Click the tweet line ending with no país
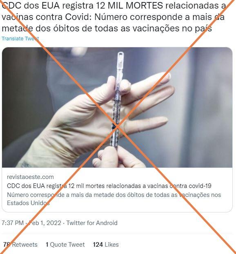This screenshot has height=254, width=236. pyautogui.click(x=107, y=29)
